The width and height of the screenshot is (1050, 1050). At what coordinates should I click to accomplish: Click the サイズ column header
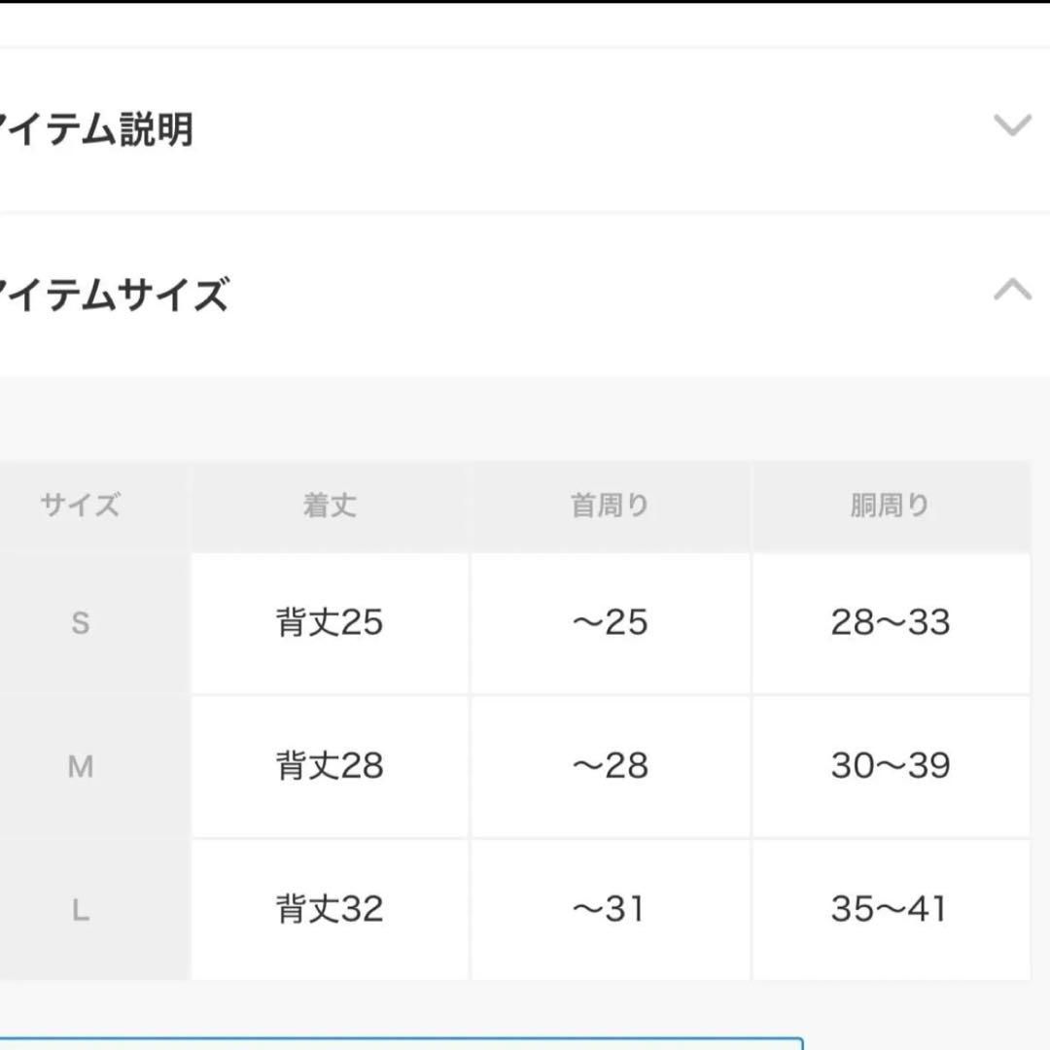(x=82, y=505)
